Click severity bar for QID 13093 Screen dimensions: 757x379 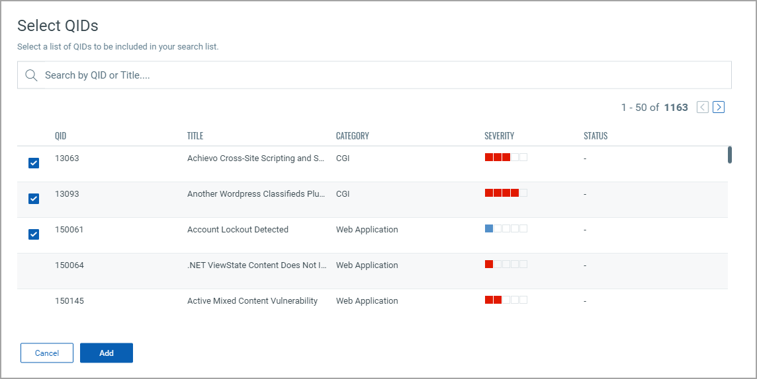[x=506, y=193]
